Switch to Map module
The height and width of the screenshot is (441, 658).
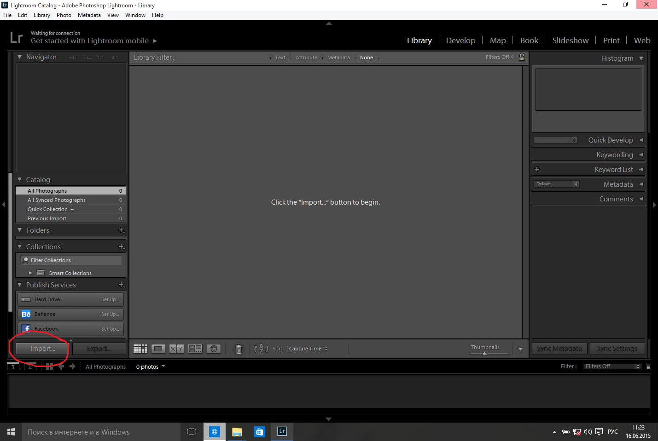point(498,40)
